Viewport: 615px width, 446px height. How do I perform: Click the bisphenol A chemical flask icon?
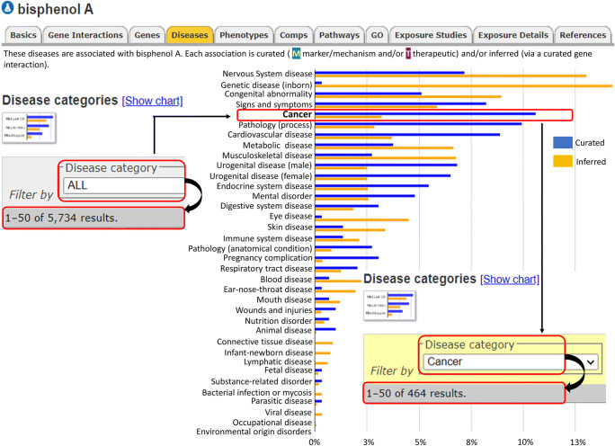pyautogui.click(x=7, y=8)
